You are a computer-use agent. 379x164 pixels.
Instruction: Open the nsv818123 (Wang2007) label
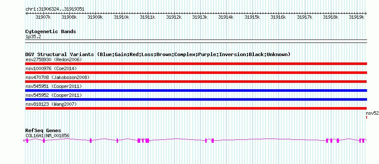[x=51, y=104]
